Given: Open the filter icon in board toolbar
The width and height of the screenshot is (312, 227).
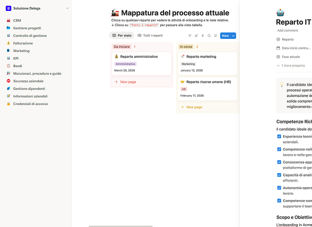Looking at the screenshot, I should 190,35.
